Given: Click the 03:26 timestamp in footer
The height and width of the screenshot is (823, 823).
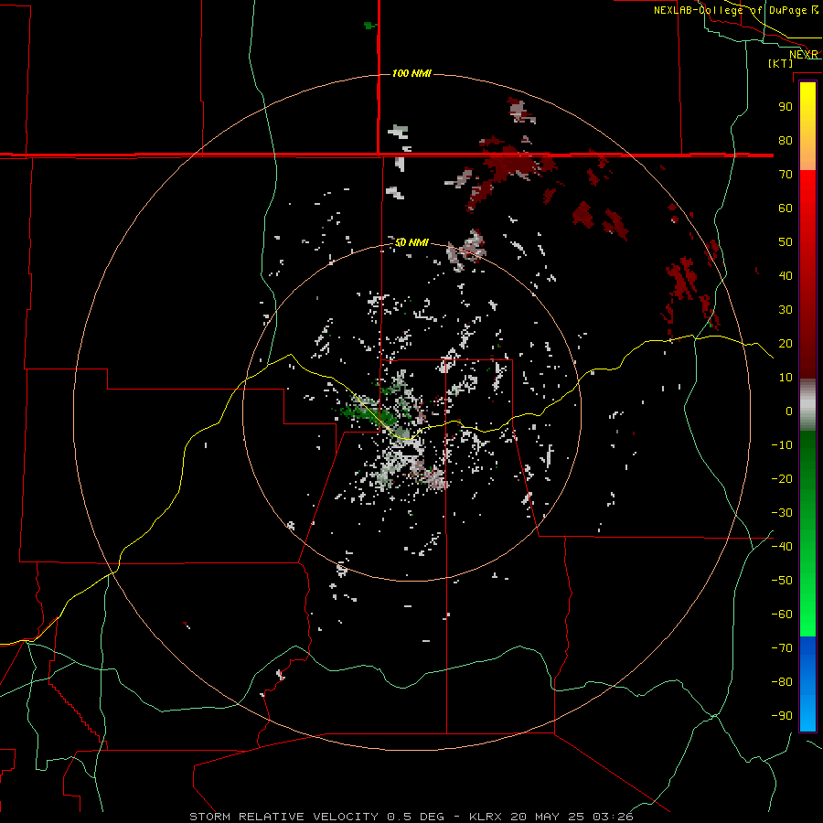Looking at the screenshot, I should click(613, 817).
